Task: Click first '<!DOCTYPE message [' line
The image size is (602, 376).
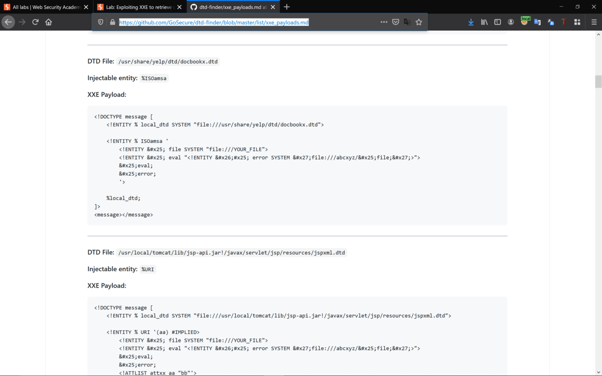Action: [x=123, y=117]
